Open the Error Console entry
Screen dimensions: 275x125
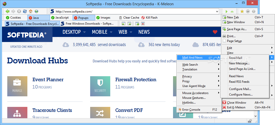pyautogui.click(x=199, y=110)
